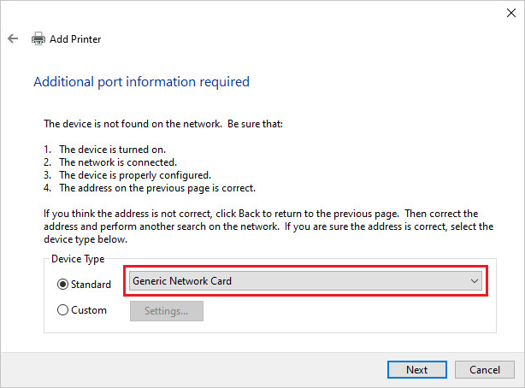Click the greyed-out Settings... button
Image resolution: width=525 pixels, height=388 pixels.
pyautogui.click(x=167, y=311)
